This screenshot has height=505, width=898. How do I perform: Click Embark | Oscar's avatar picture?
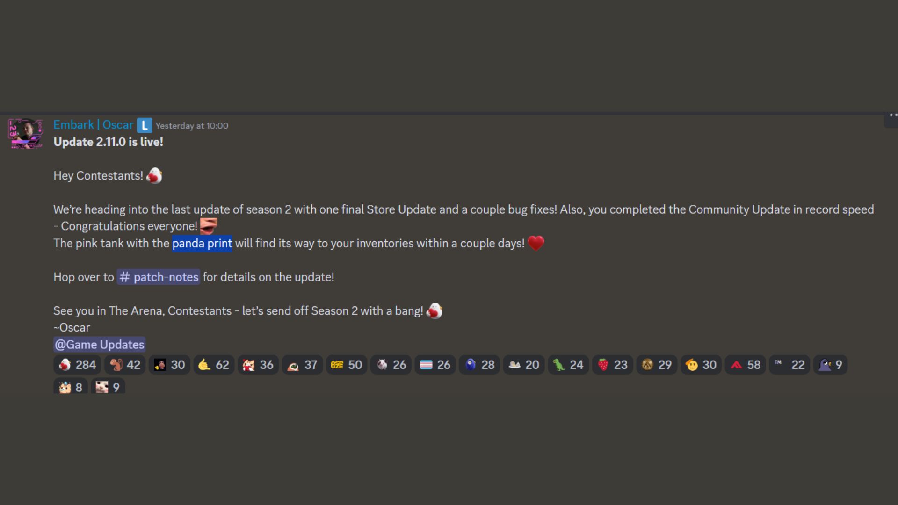coord(26,133)
